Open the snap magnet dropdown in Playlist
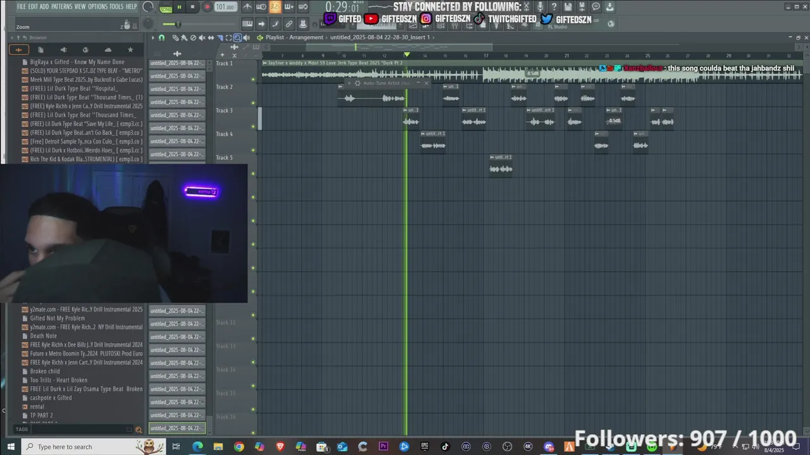The image size is (810, 455). tap(161, 37)
